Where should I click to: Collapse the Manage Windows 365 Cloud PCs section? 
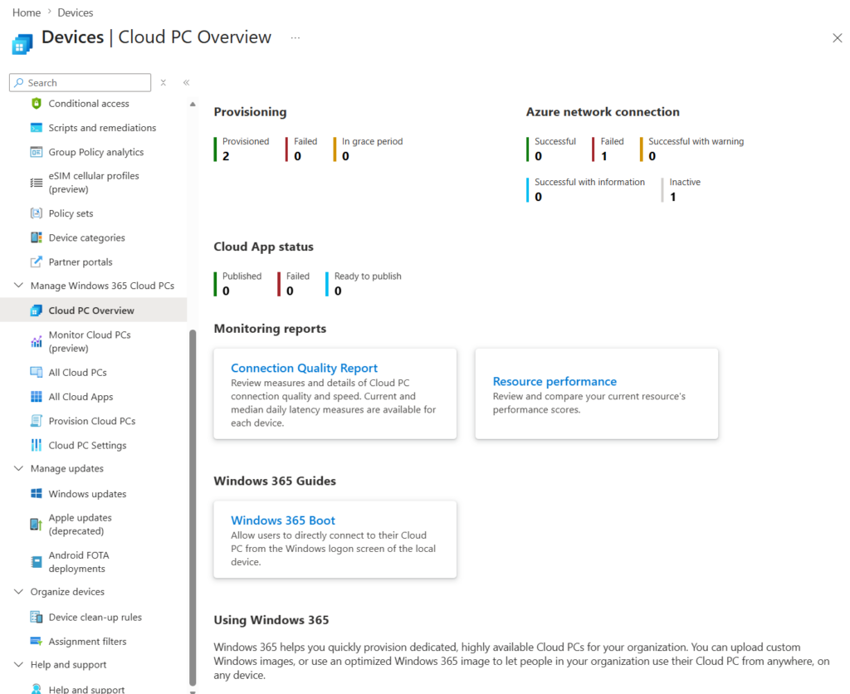tap(18, 286)
